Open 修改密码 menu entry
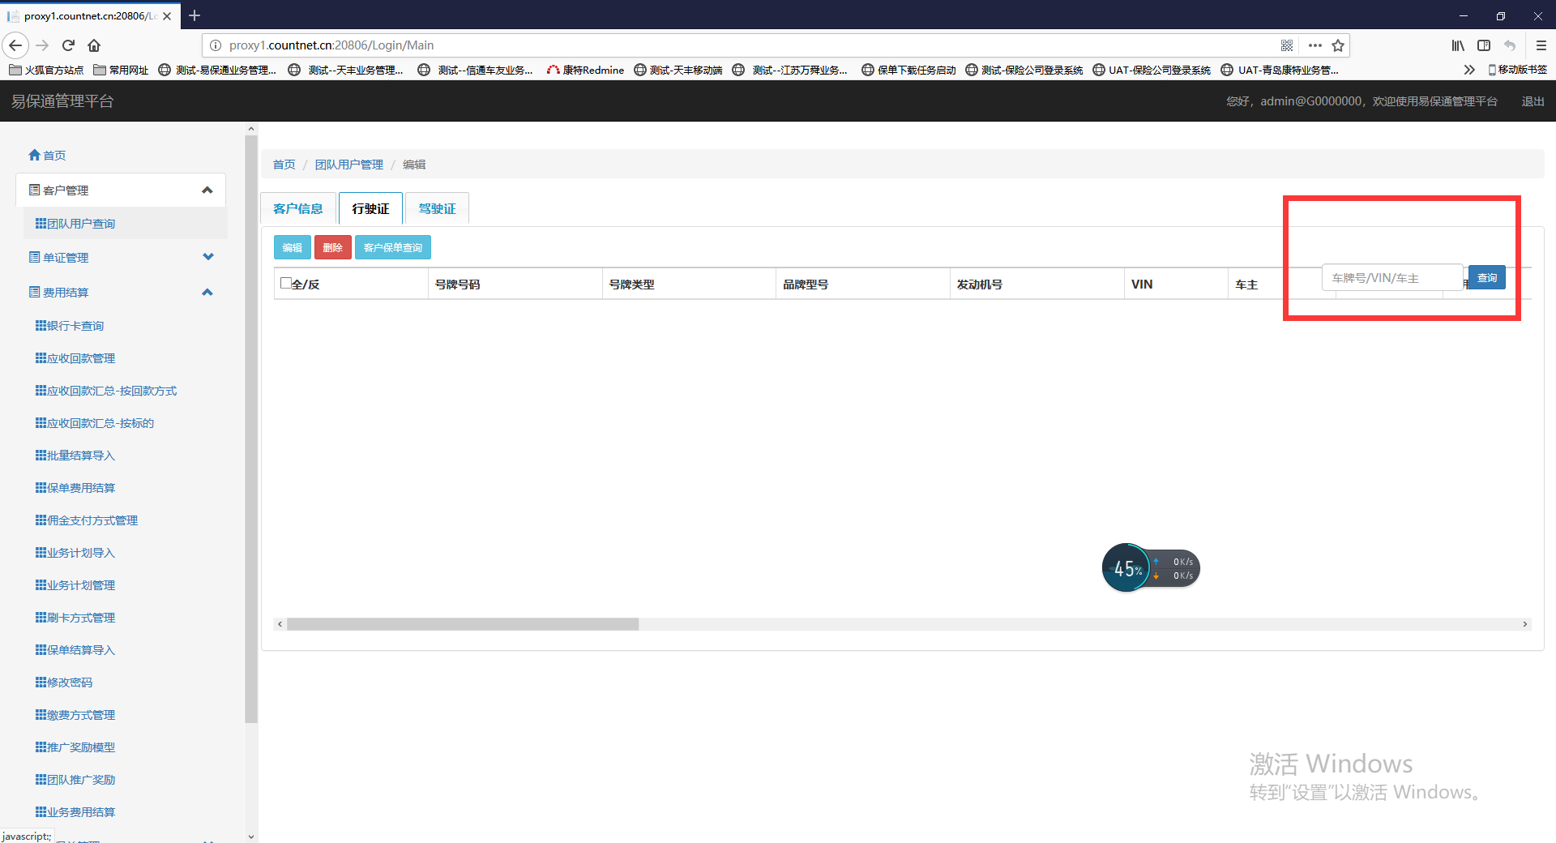The width and height of the screenshot is (1556, 843). [64, 683]
